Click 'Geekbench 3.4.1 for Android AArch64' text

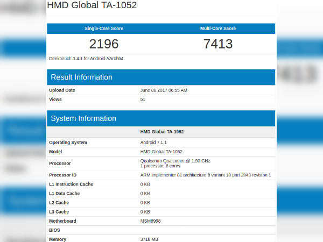click(x=86, y=59)
